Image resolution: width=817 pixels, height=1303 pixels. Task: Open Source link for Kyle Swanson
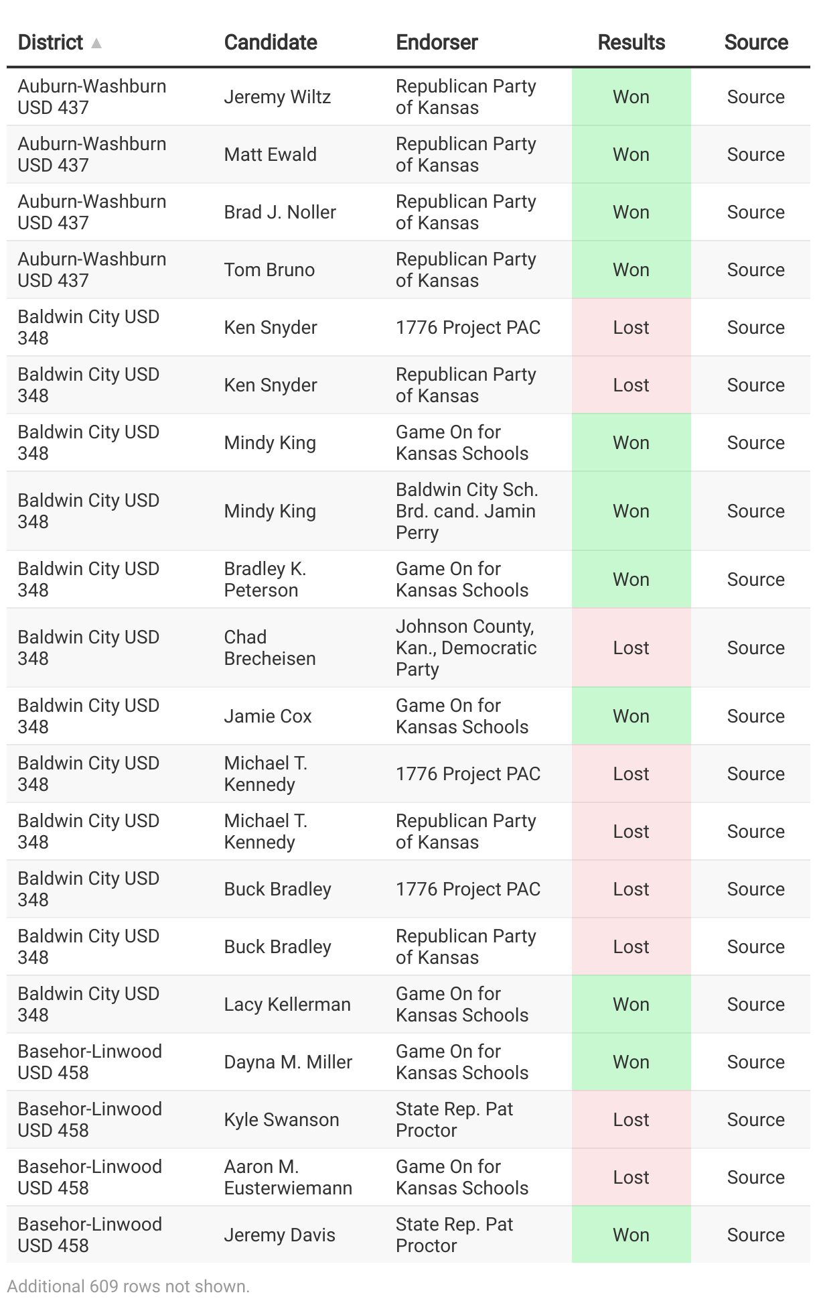pos(756,1119)
